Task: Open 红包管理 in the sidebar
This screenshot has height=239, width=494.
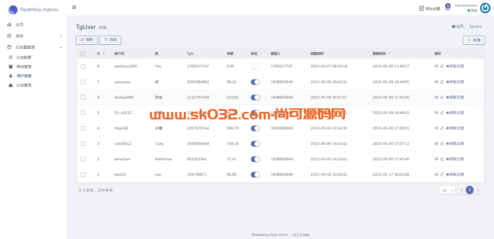Action: pyautogui.click(x=24, y=85)
